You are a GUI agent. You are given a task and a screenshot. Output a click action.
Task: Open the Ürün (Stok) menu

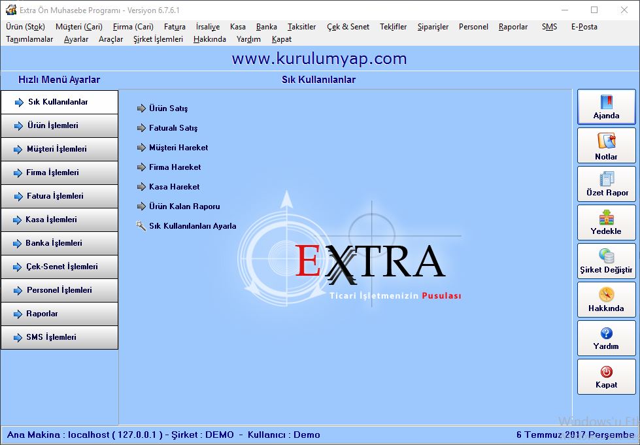pos(25,27)
